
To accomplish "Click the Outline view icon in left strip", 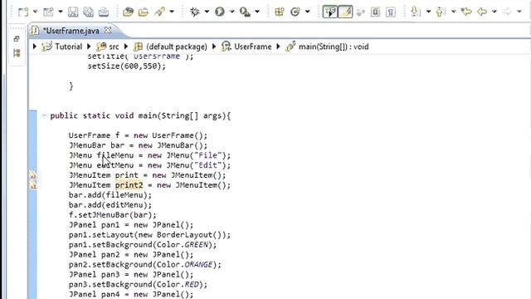I will pyautogui.click(x=17, y=53).
